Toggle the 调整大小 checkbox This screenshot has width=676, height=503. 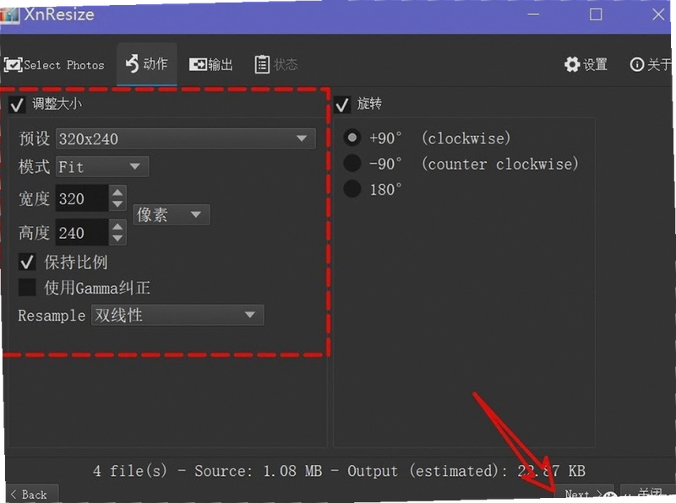pyautogui.click(x=17, y=105)
